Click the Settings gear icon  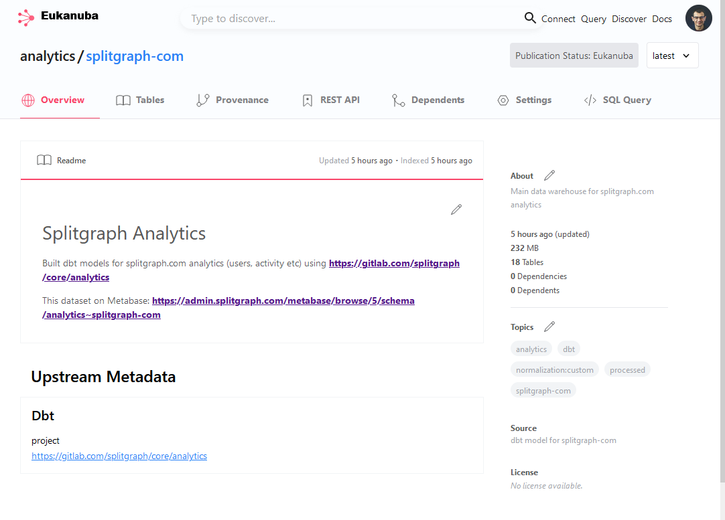click(x=503, y=100)
